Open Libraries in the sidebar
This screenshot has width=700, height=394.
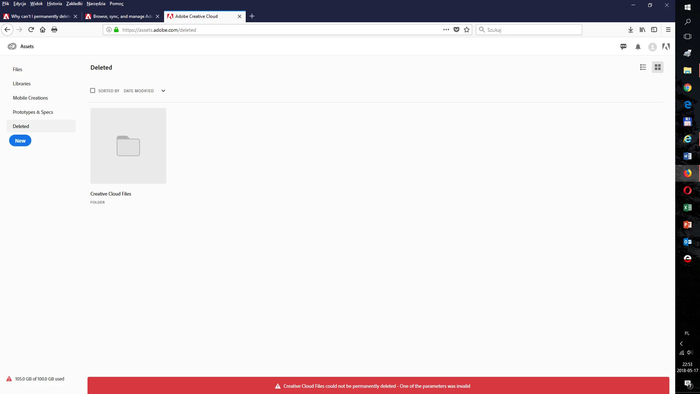[x=22, y=84]
